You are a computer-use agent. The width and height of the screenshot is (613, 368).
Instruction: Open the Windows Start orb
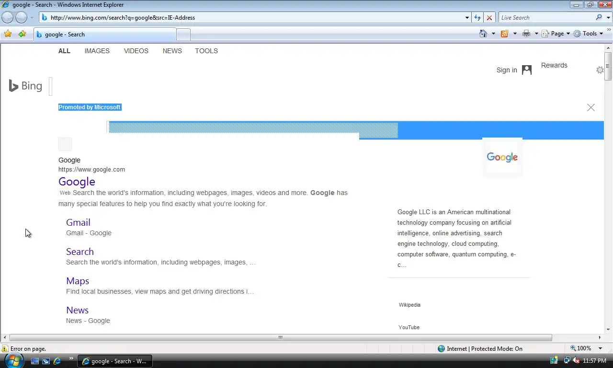coord(13,360)
